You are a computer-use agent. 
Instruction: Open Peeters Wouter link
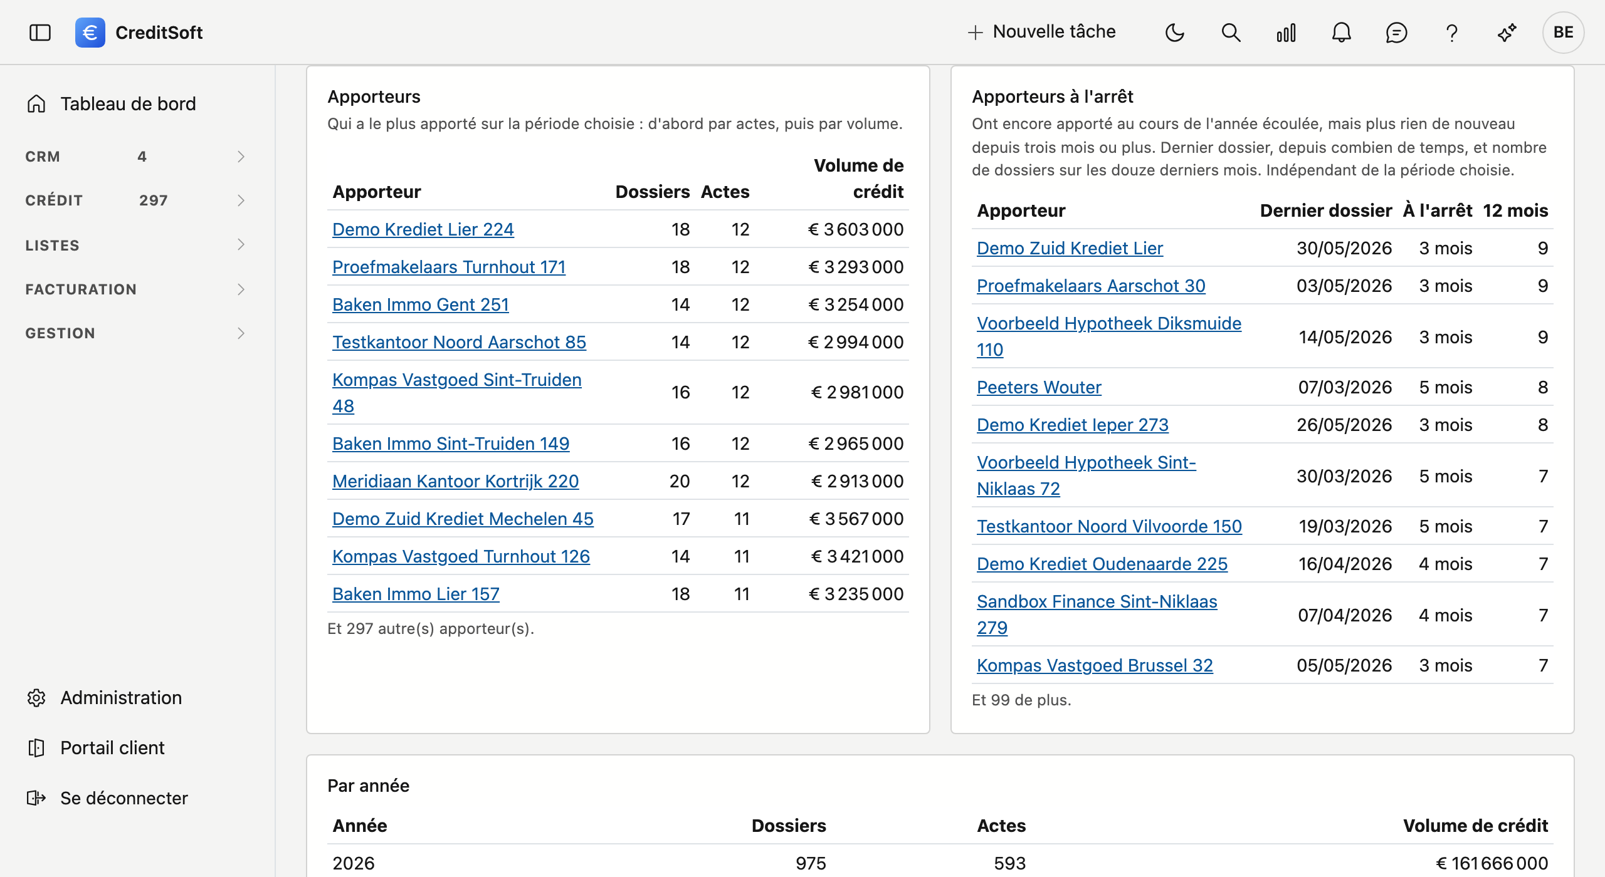click(x=1039, y=387)
